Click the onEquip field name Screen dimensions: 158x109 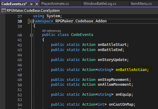tap(123, 95)
